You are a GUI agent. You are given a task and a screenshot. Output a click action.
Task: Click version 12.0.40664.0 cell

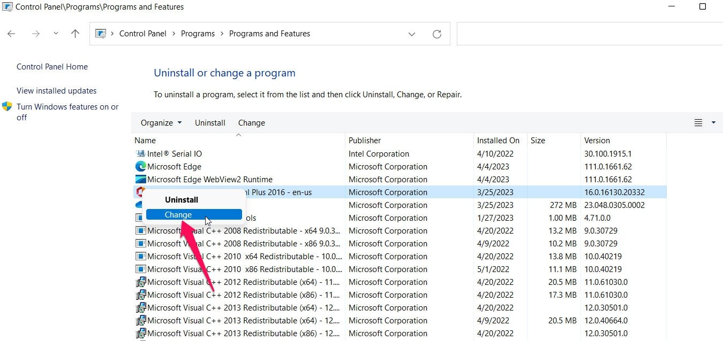606,321
